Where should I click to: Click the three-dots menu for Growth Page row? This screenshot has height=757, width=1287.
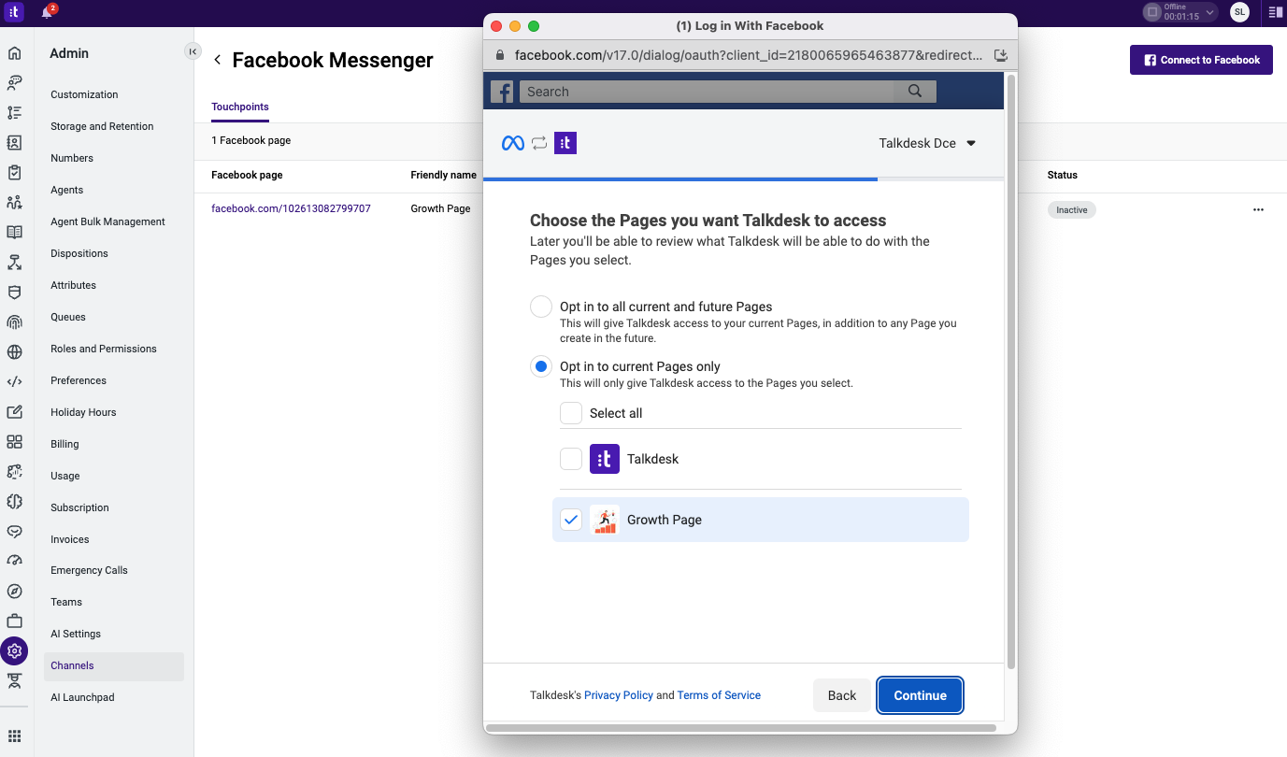[x=1258, y=210]
